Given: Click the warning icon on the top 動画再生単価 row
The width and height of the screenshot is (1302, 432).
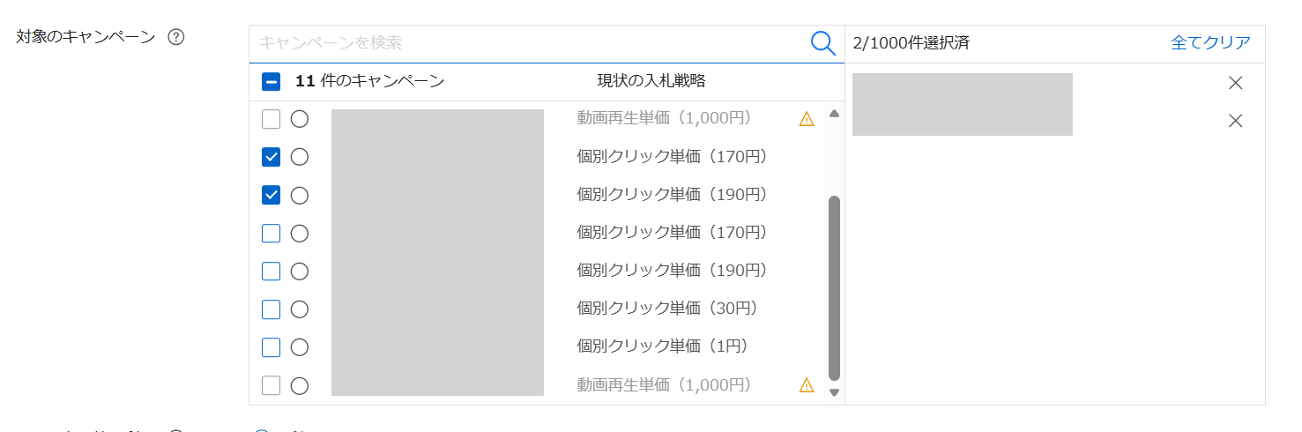Looking at the screenshot, I should click(807, 119).
